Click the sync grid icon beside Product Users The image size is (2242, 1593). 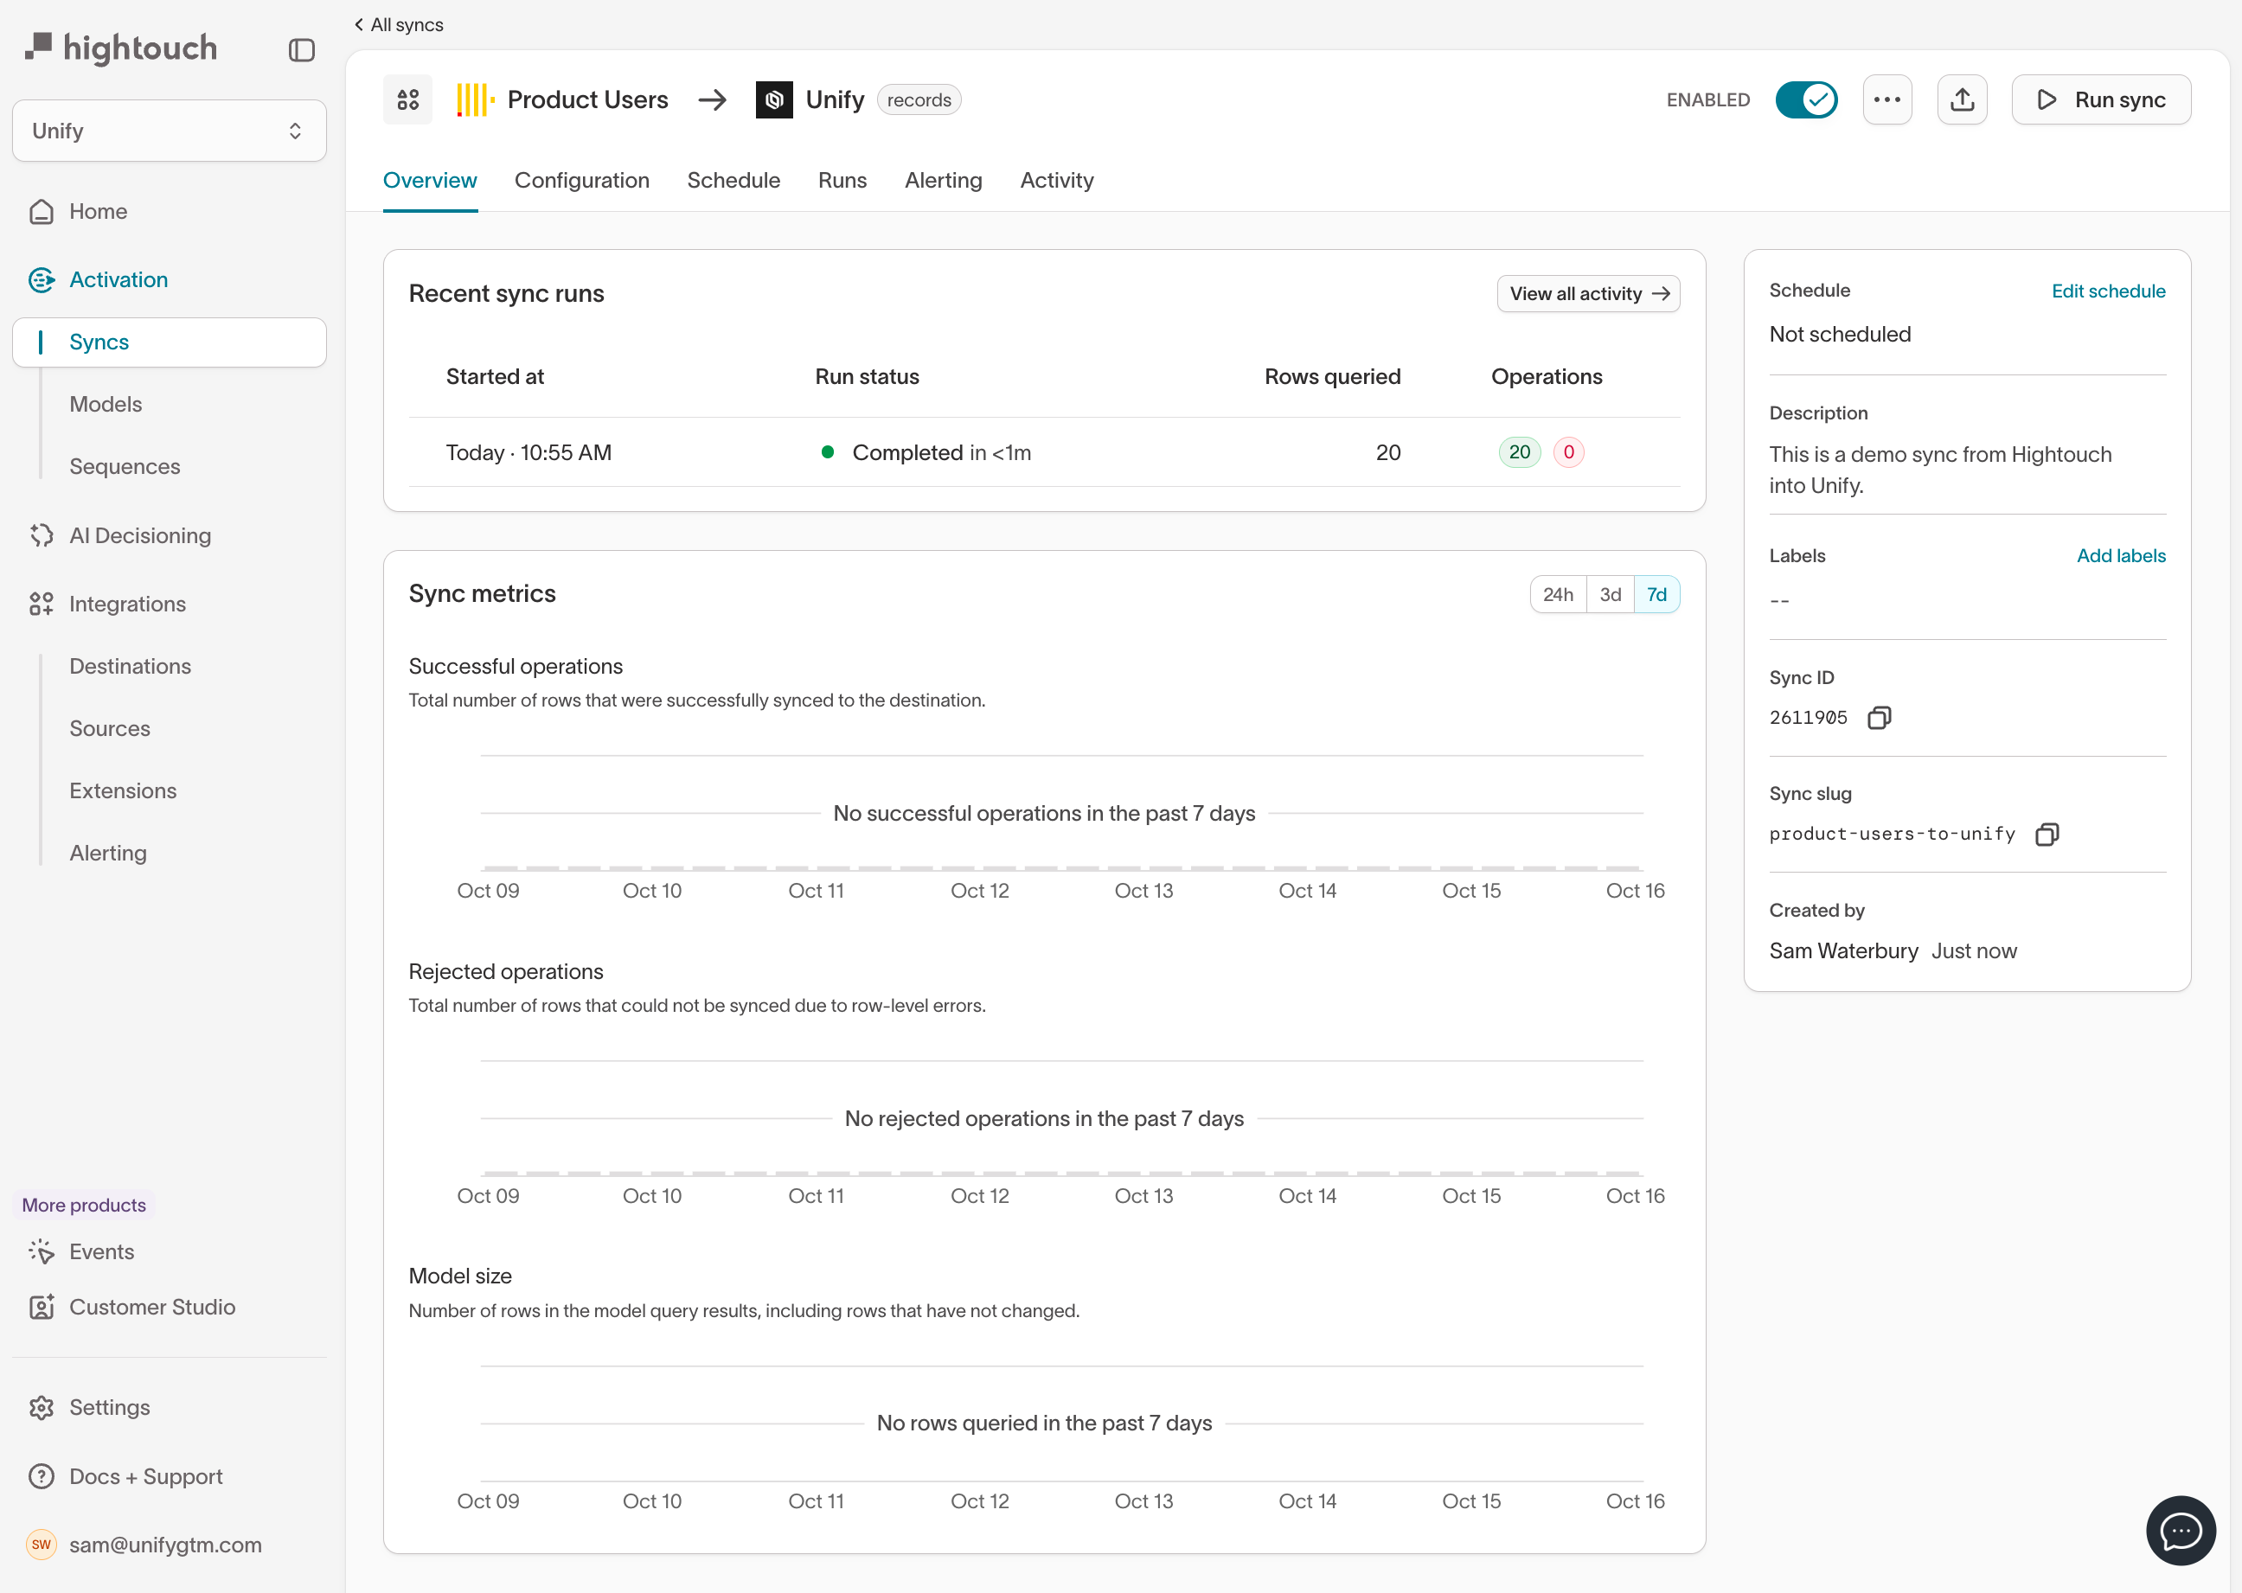coord(408,100)
